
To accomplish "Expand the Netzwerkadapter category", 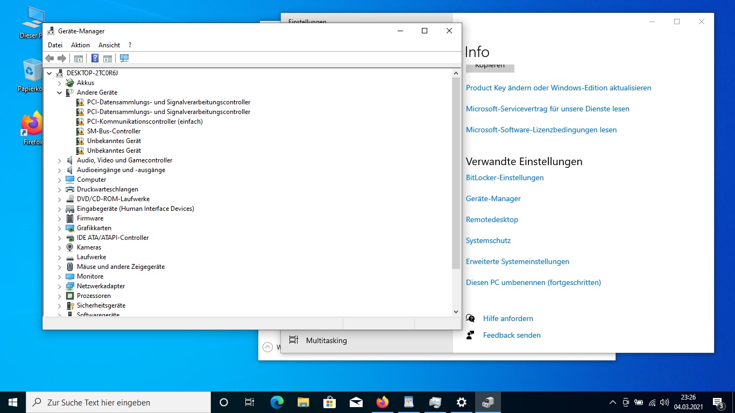I will (x=60, y=286).
